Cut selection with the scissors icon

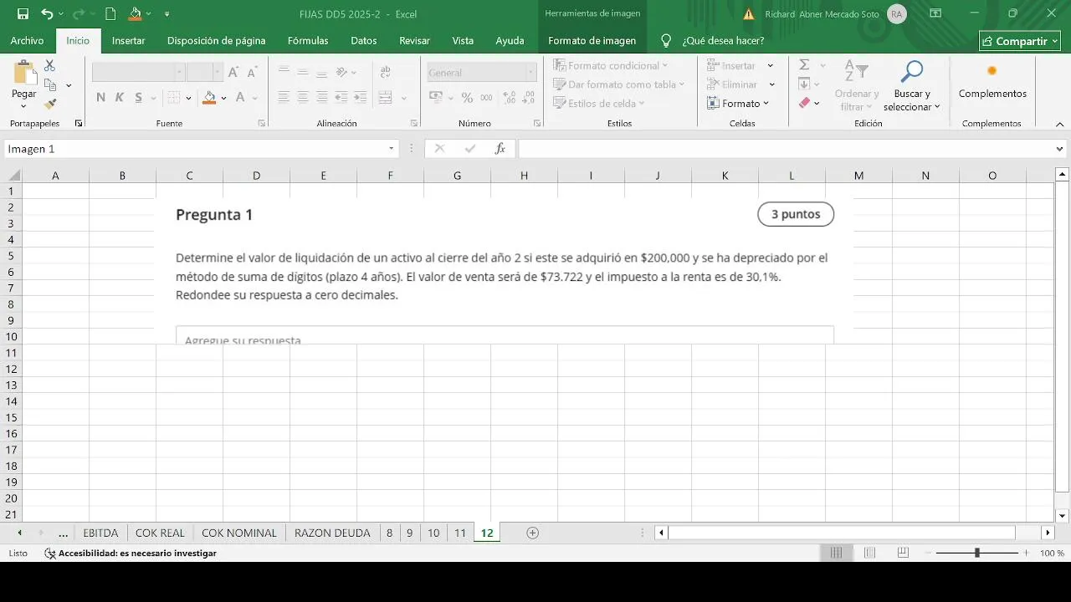tap(50, 65)
